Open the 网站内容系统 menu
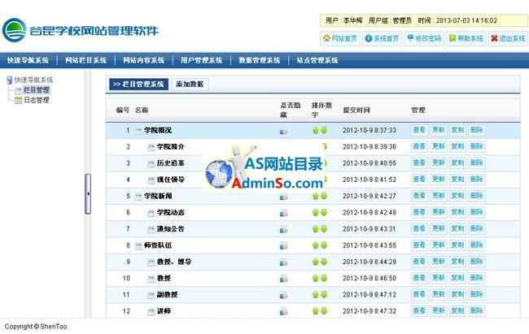The height and width of the screenshot is (334, 529). point(144,60)
